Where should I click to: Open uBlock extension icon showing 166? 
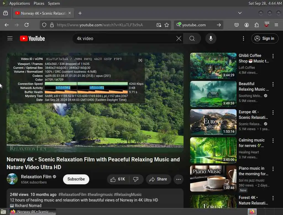266,25
